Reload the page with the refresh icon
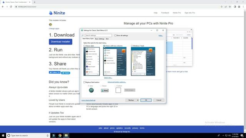The width and height of the screenshot is (246, 138). (11, 7)
